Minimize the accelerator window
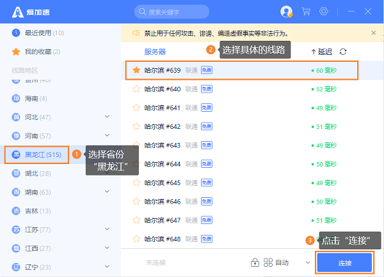The height and width of the screenshot is (277, 384). (x=351, y=11)
